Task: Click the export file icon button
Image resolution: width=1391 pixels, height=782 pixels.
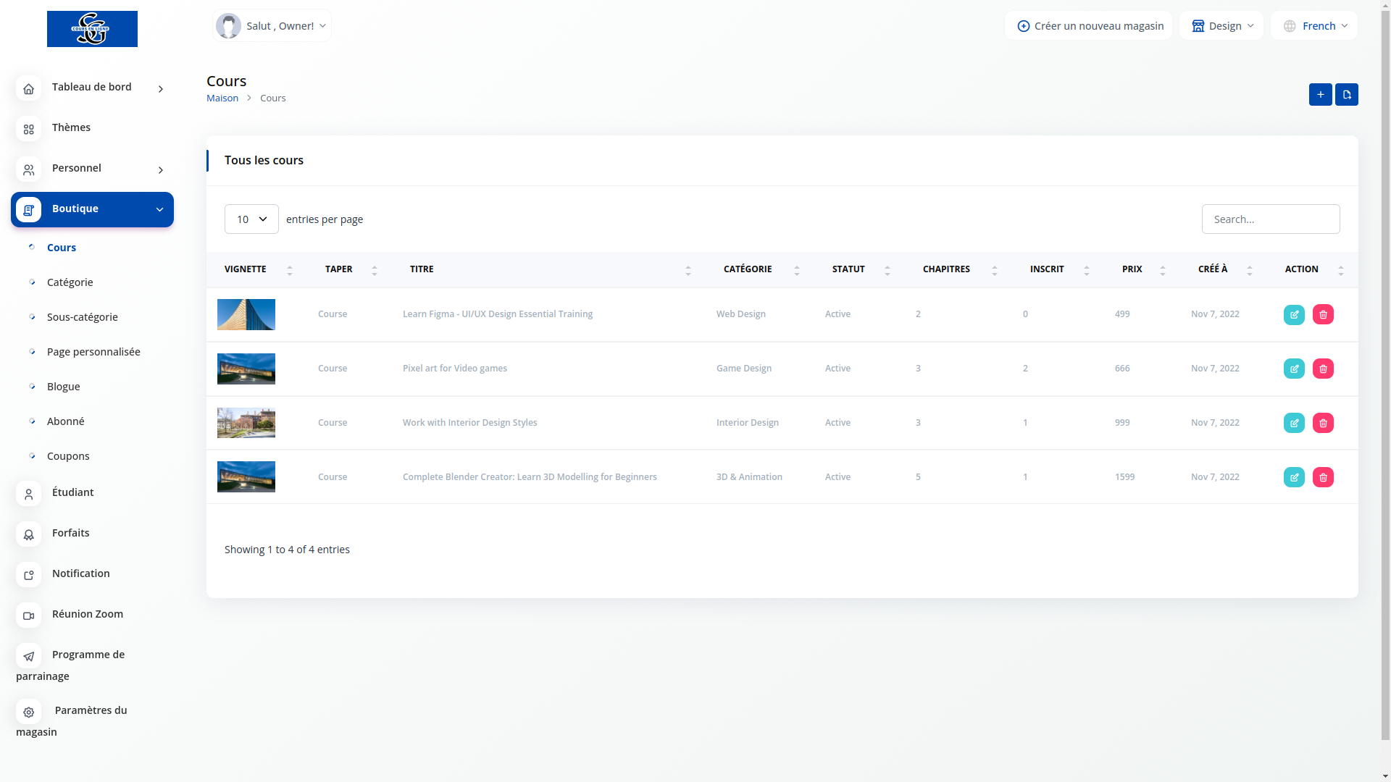Action: click(1346, 95)
